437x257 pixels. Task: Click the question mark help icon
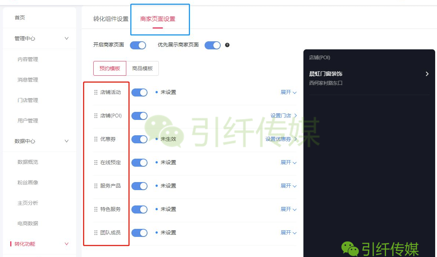tap(227, 45)
